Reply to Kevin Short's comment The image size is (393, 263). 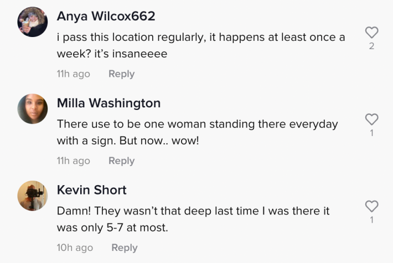tap(124, 248)
